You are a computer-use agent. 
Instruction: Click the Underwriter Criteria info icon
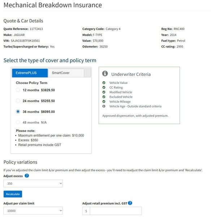coord(105,73)
